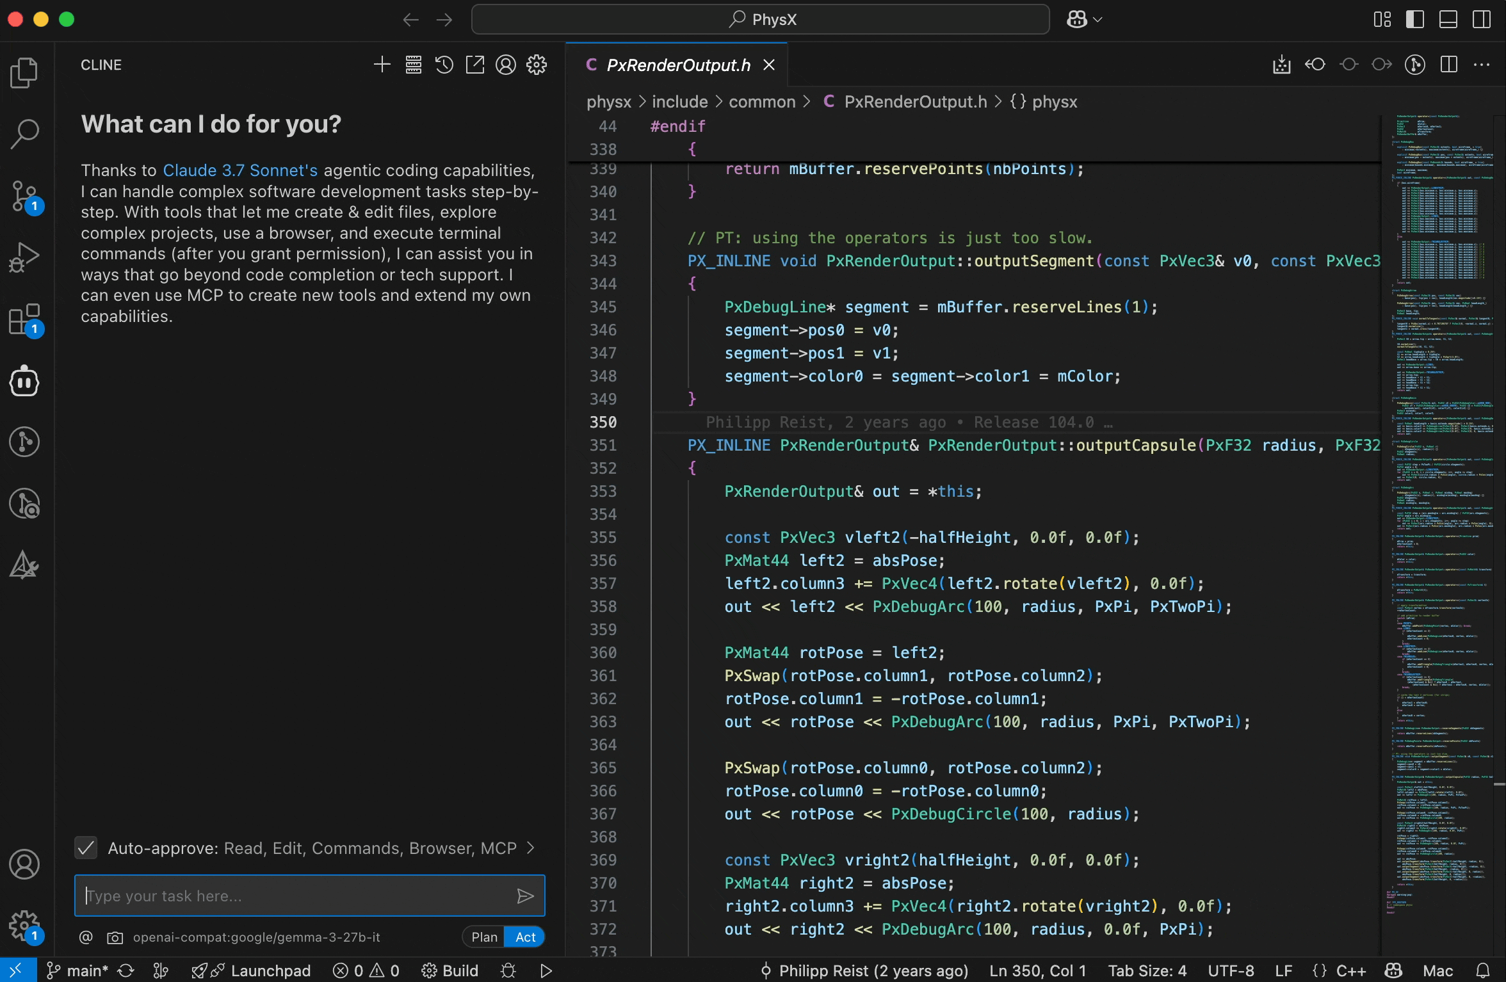
Task: Start new Cline task with plus icon
Action: pyautogui.click(x=382, y=65)
